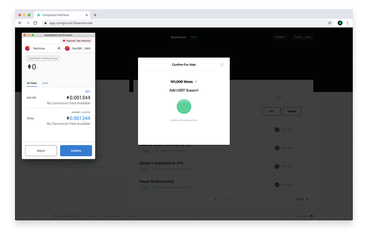This screenshot has width=372, height=237.
Task: Open the Support footer link
Action: click(129, 216)
